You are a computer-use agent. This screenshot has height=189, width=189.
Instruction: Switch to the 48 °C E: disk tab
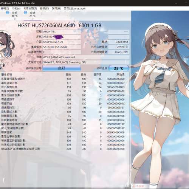(x=15, y=16)
